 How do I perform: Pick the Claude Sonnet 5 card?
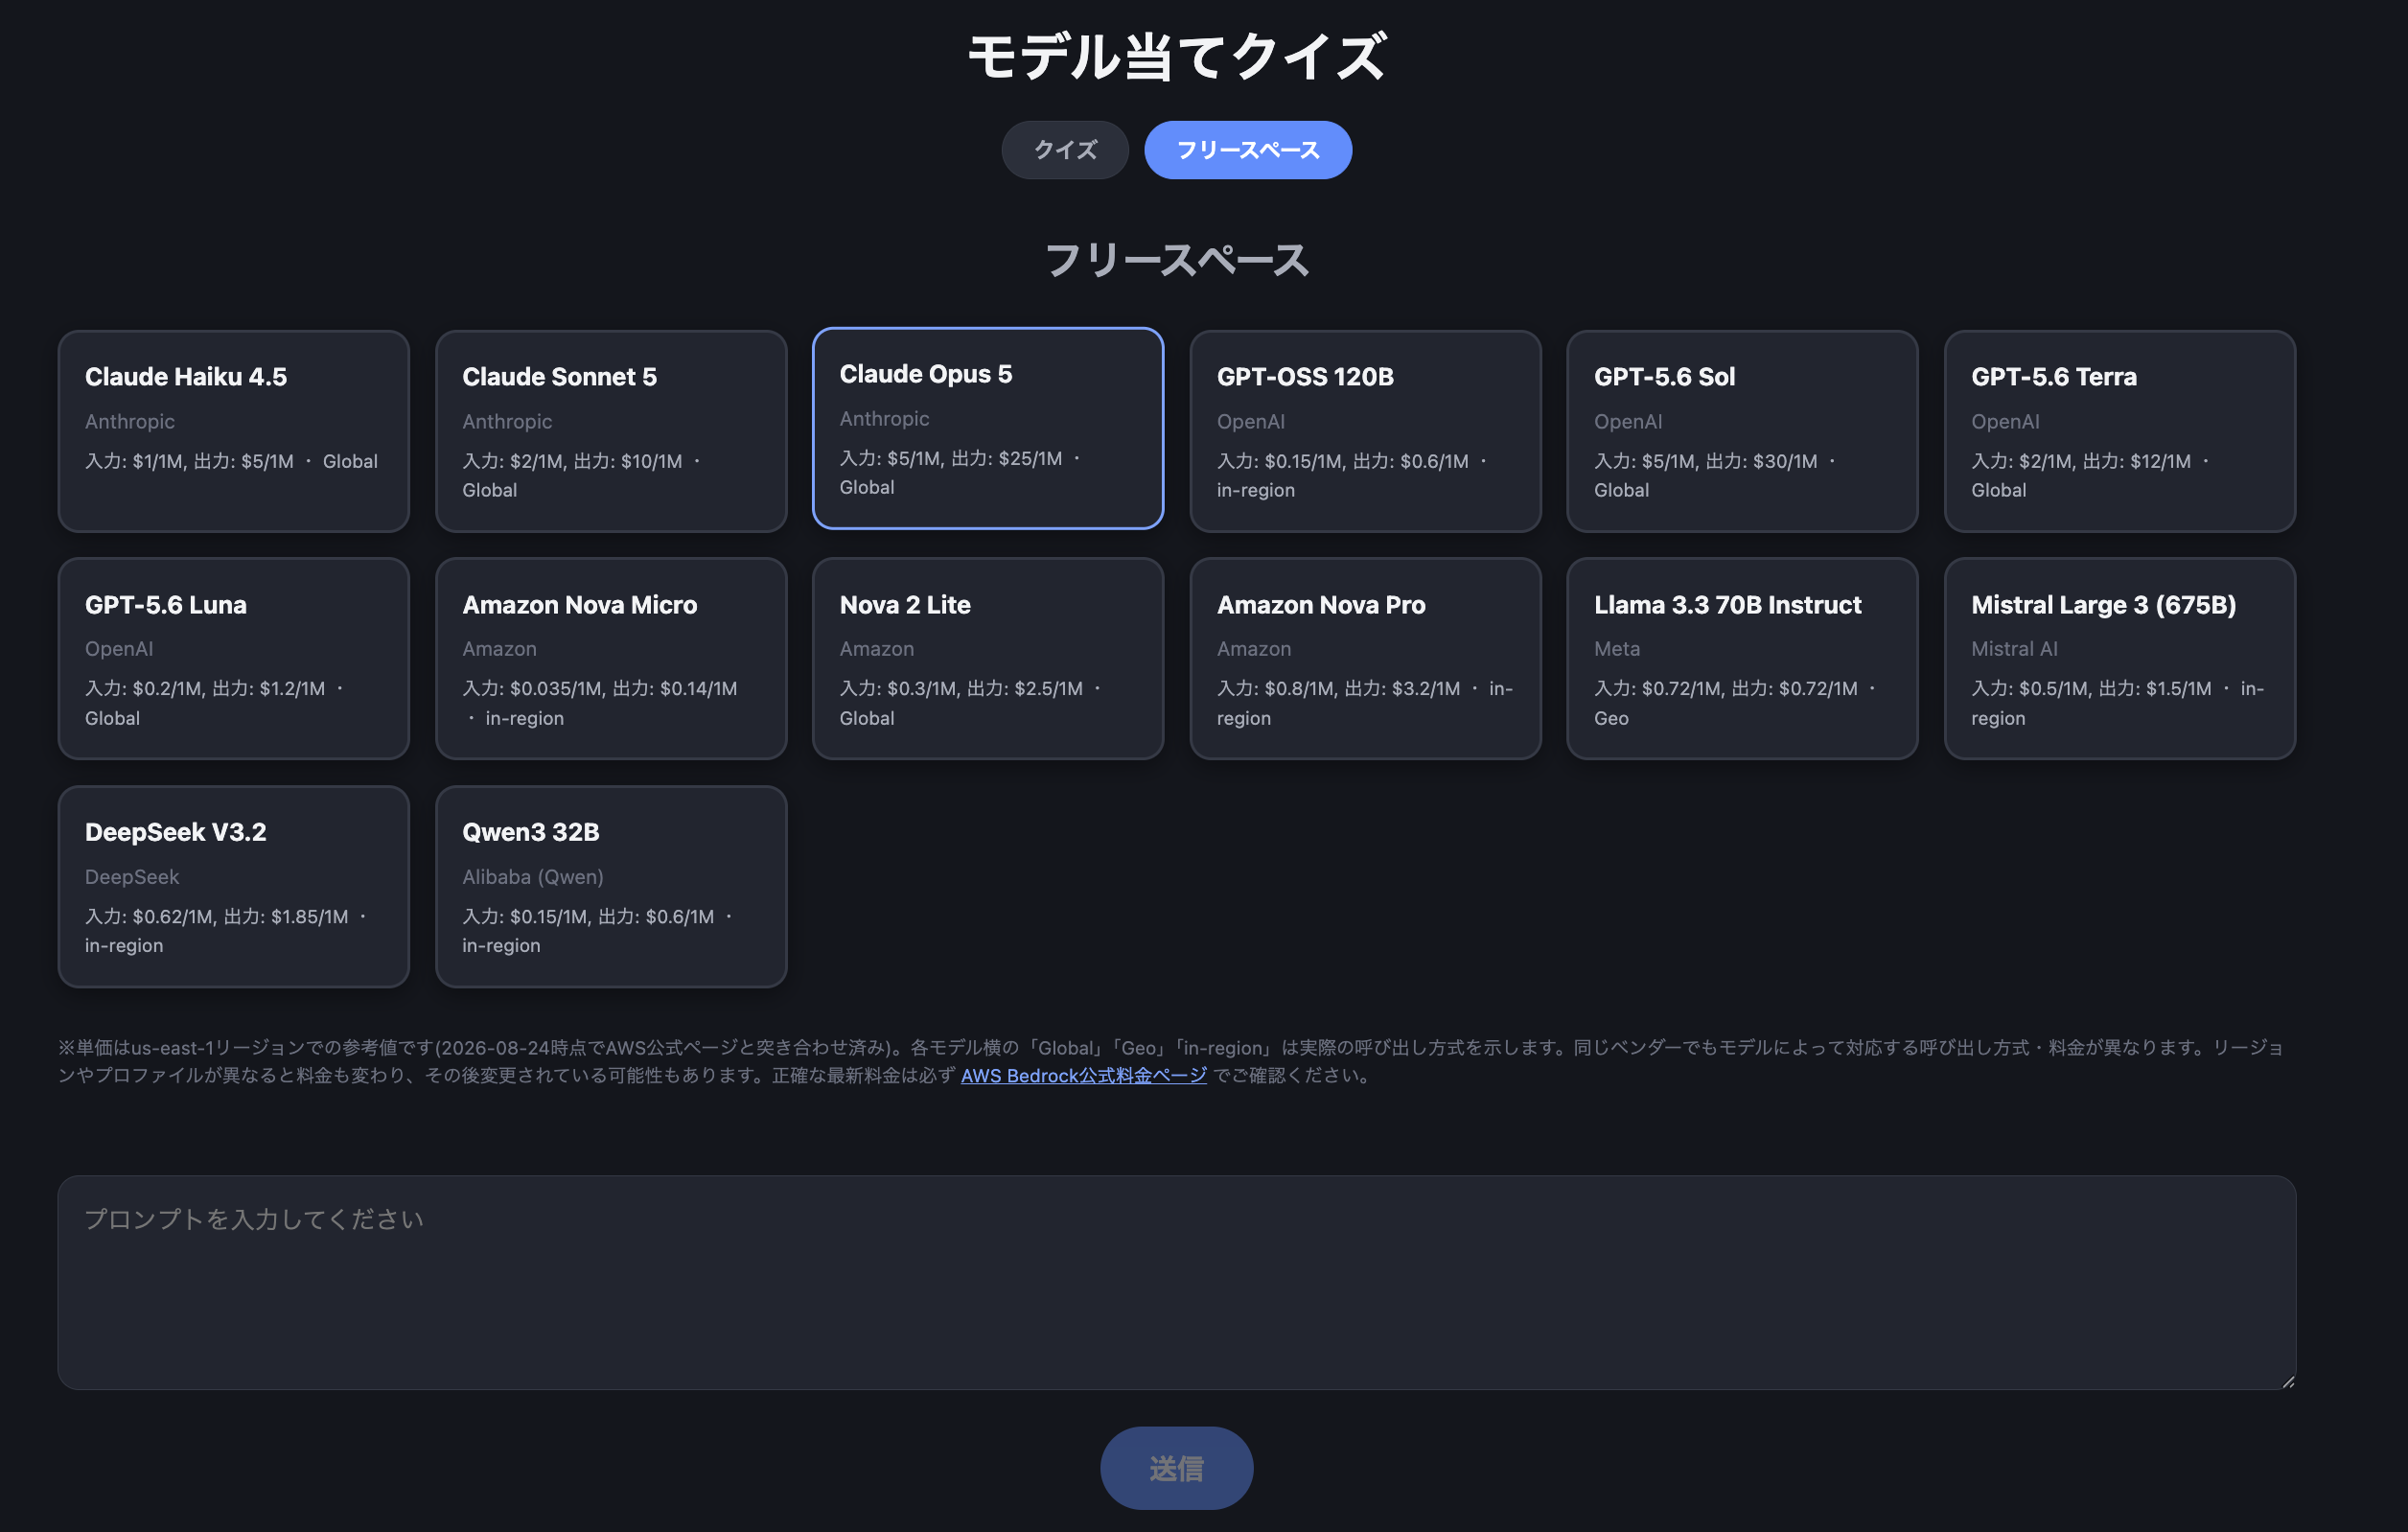[x=611, y=431]
